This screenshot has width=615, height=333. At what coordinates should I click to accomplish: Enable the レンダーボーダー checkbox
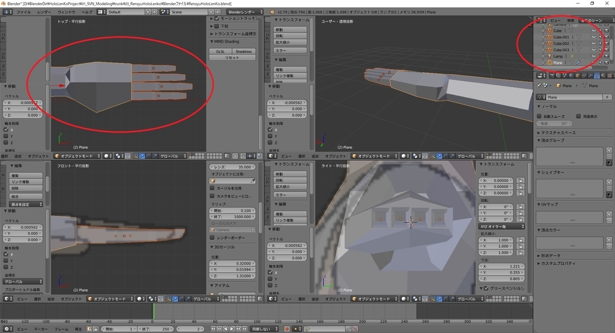[212, 238]
